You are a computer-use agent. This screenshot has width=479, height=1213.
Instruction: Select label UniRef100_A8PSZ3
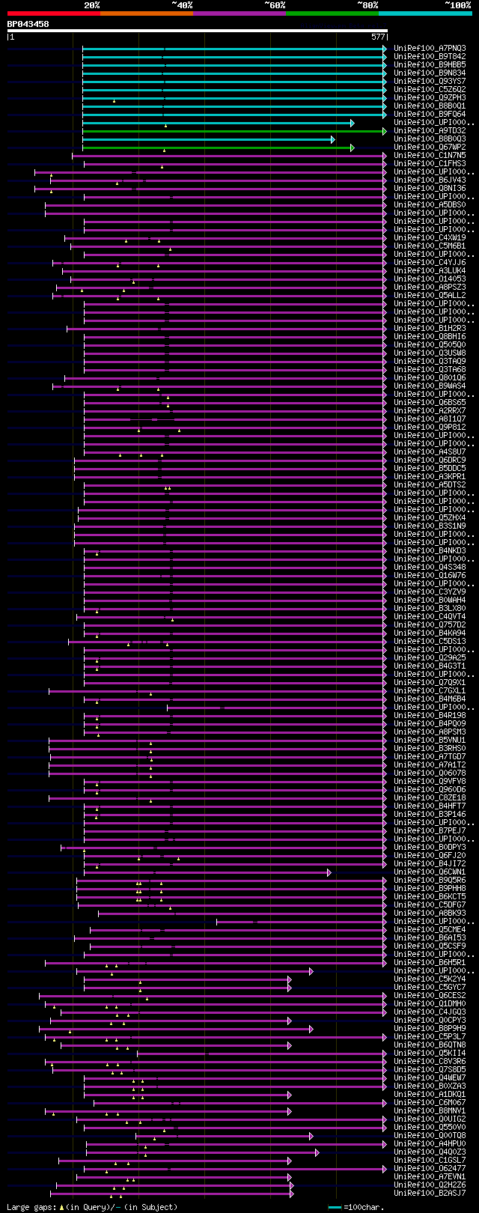point(430,287)
